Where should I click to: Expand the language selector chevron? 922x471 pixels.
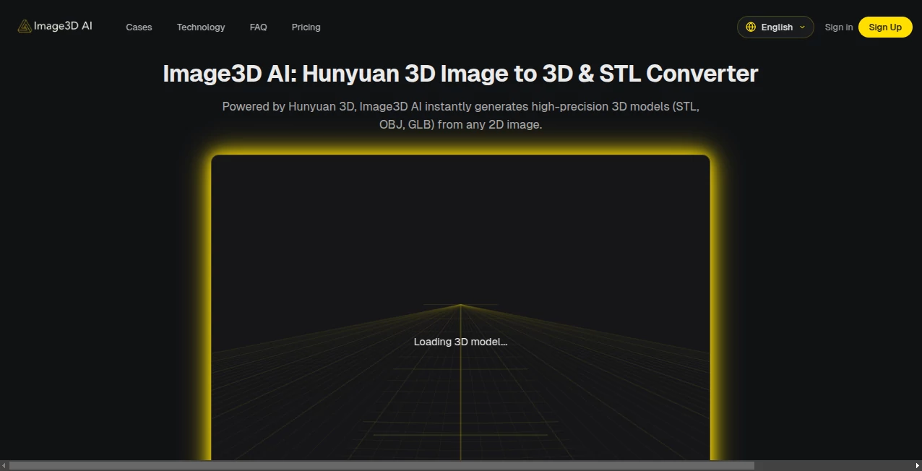pyautogui.click(x=801, y=27)
